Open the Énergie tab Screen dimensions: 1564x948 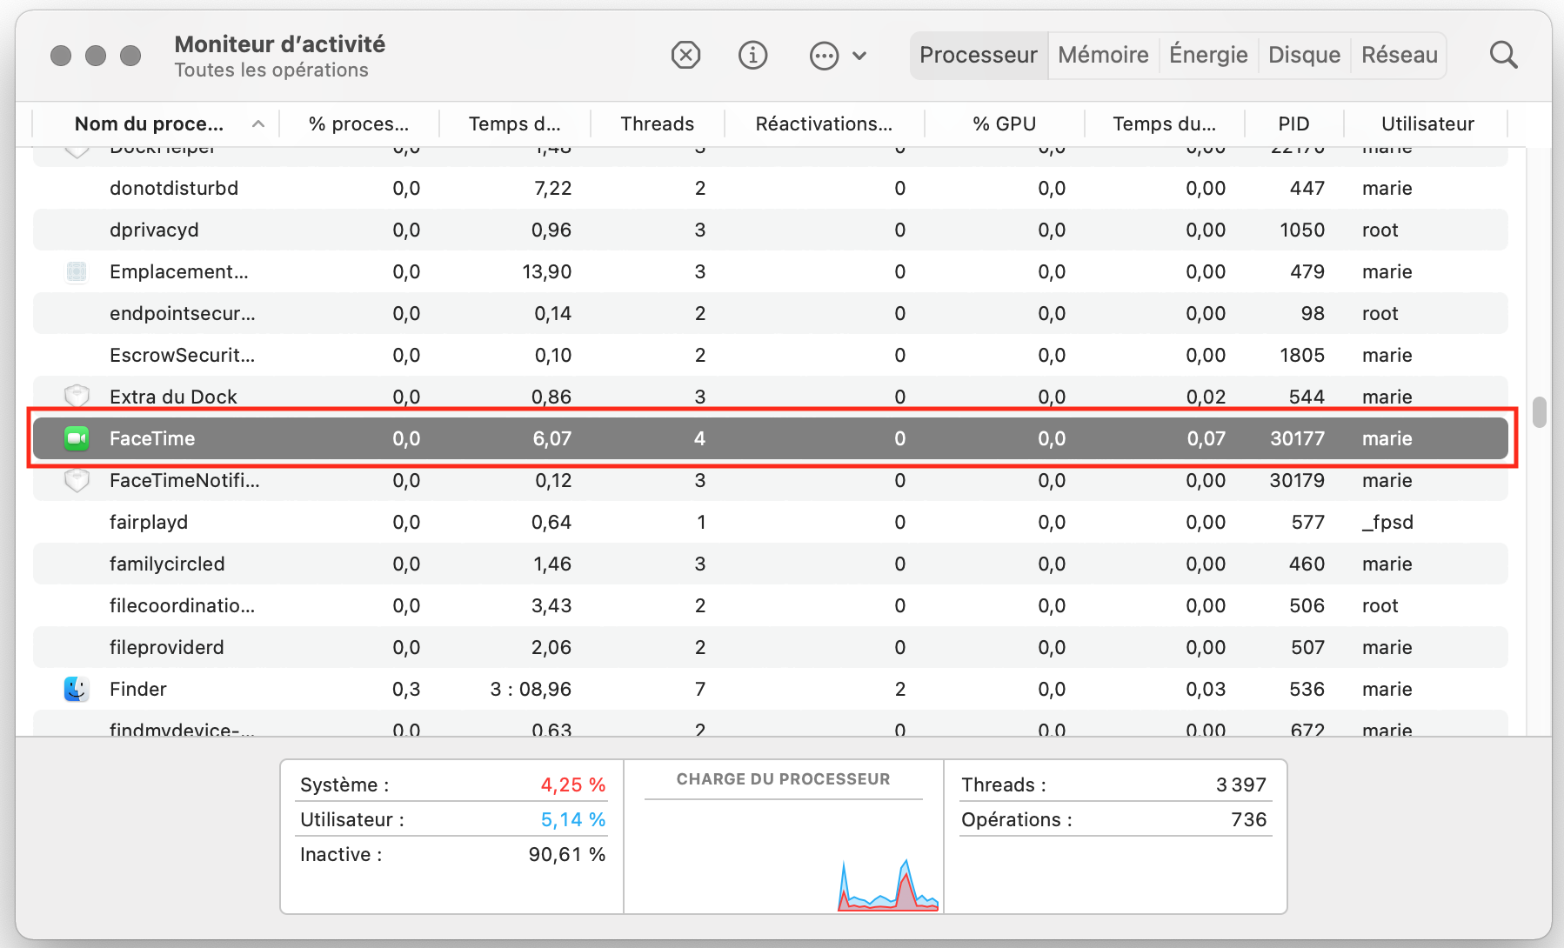(x=1208, y=56)
